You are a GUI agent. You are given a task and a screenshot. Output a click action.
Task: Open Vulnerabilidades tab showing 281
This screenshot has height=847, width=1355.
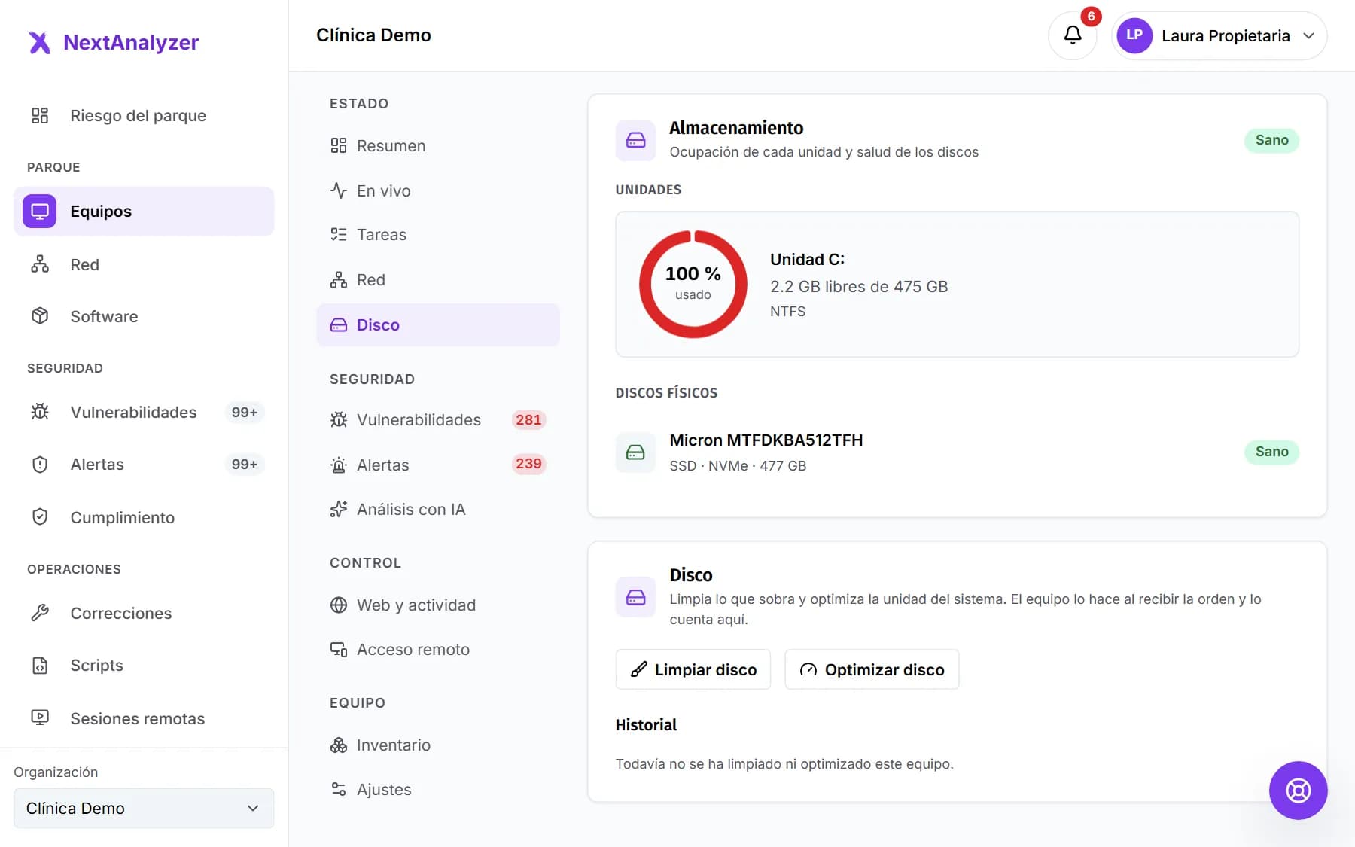pos(438,420)
